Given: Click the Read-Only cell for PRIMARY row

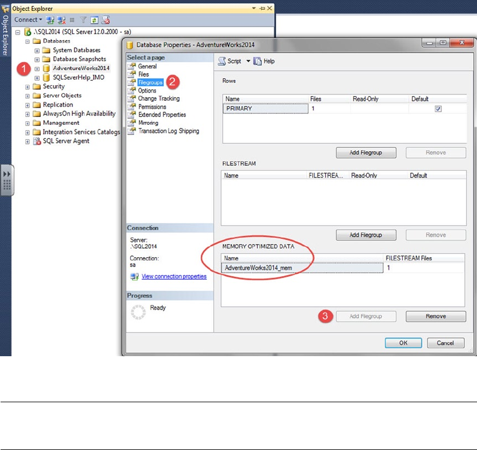Looking at the screenshot, I should [x=379, y=109].
